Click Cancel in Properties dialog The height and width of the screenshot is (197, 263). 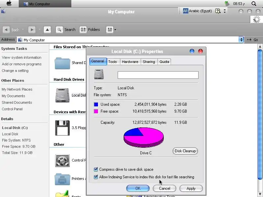click(165, 188)
